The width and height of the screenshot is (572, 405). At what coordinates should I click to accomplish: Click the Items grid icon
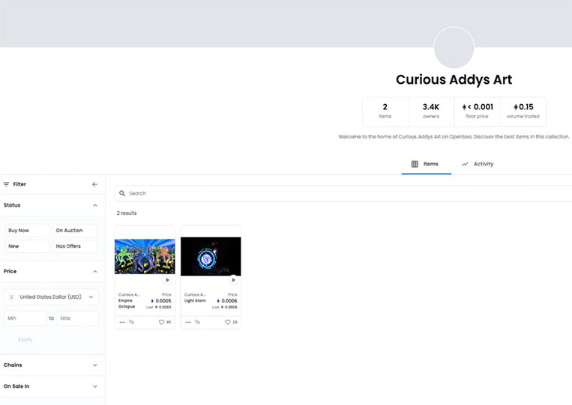pyautogui.click(x=415, y=164)
